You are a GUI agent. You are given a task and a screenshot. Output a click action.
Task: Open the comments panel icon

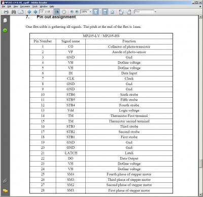pos(5,191)
